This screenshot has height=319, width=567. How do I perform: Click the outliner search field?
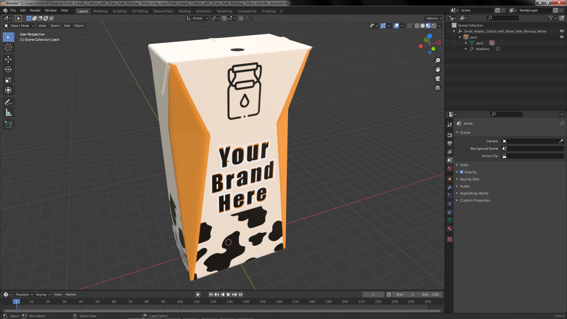503,18
